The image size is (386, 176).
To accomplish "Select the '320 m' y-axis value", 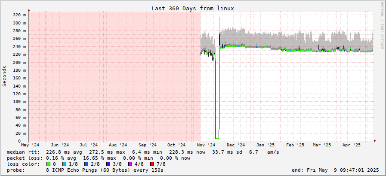I will pos(19,15).
